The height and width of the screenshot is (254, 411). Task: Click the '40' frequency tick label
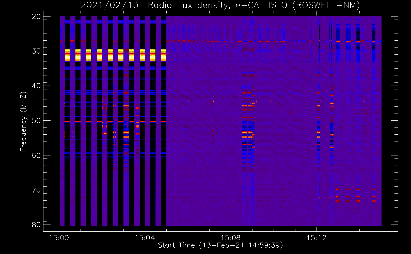coord(37,86)
